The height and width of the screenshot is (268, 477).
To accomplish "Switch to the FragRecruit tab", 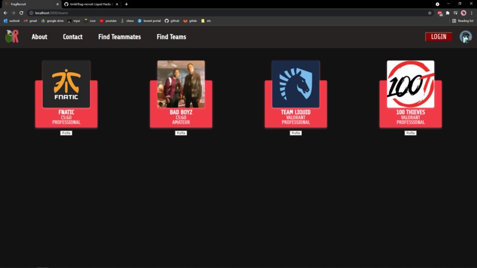I will pyautogui.click(x=30, y=4).
